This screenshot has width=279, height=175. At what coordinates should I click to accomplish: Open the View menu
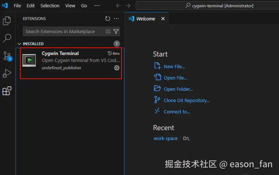(70, 6)
